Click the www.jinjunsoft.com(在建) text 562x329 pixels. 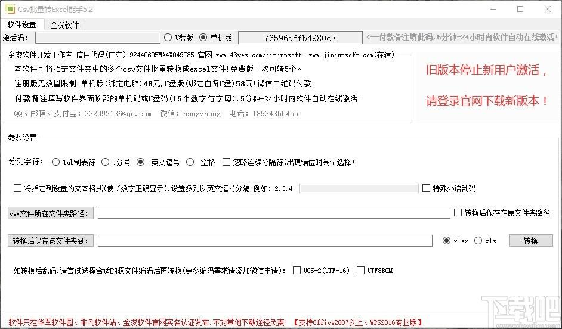[351, 55]
